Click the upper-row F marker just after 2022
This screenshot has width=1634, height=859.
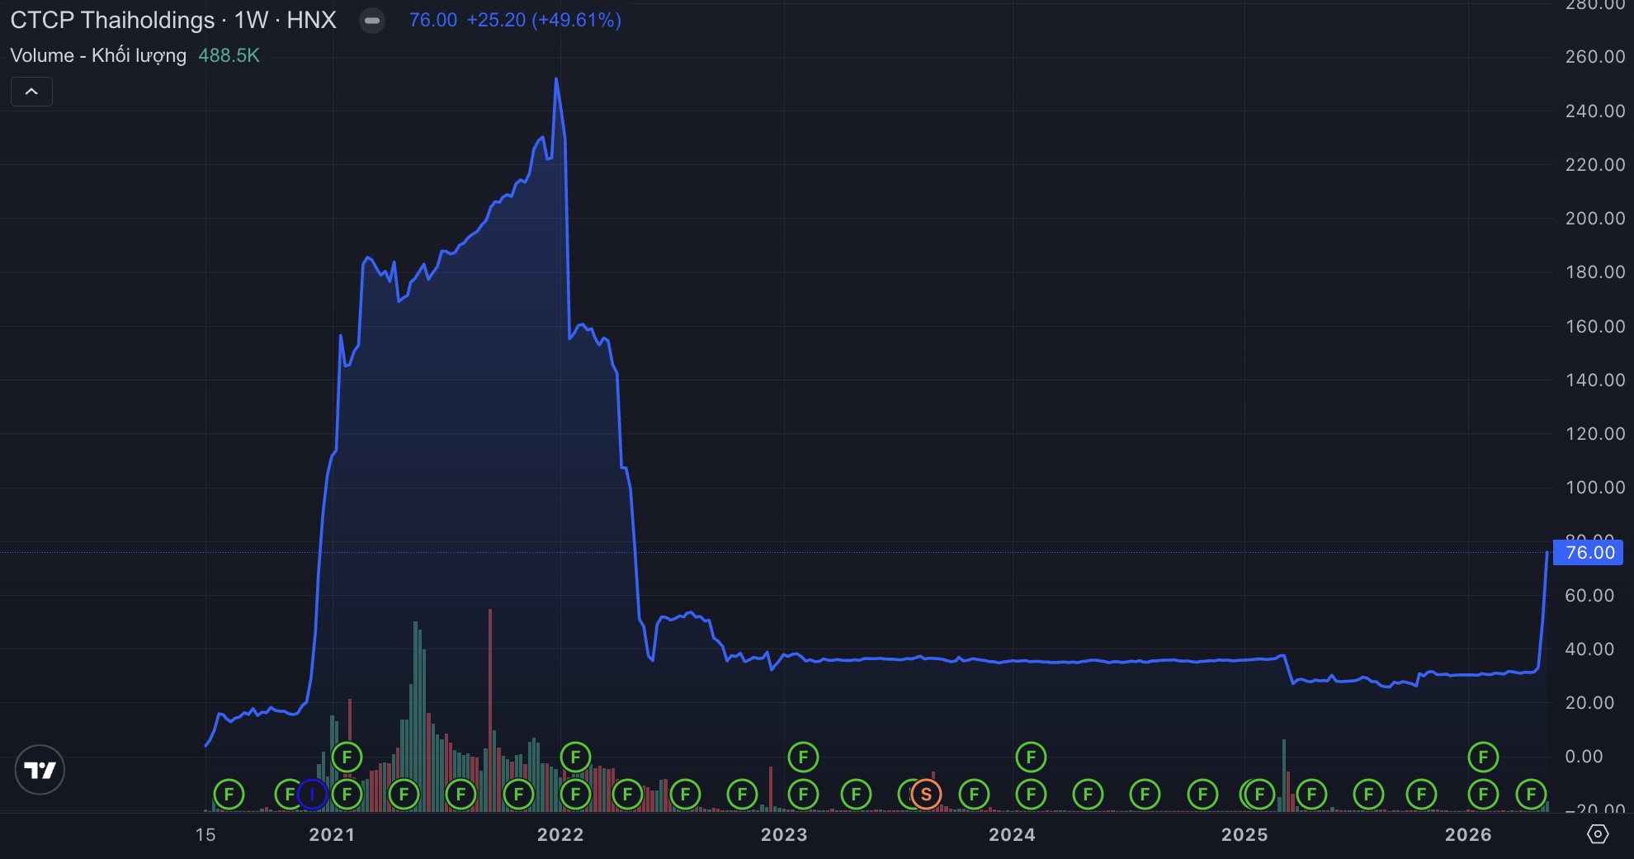click(575, 757)
